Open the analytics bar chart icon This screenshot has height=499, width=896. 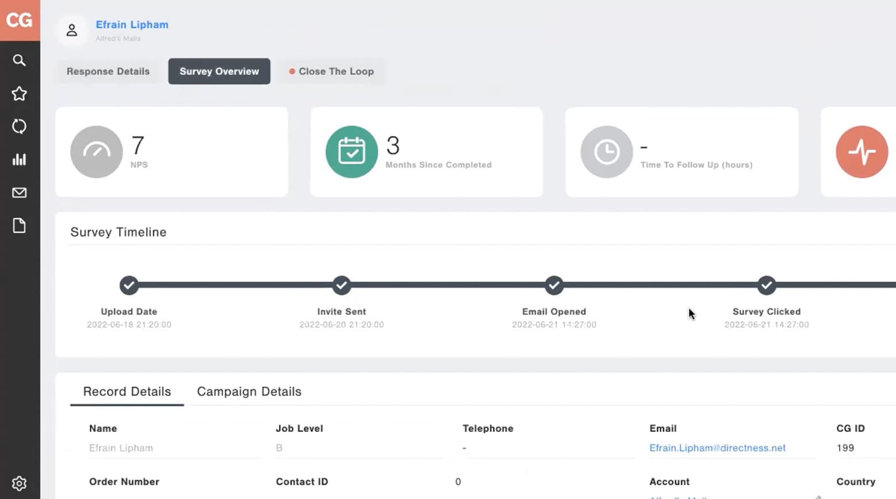tap(20, 159)
